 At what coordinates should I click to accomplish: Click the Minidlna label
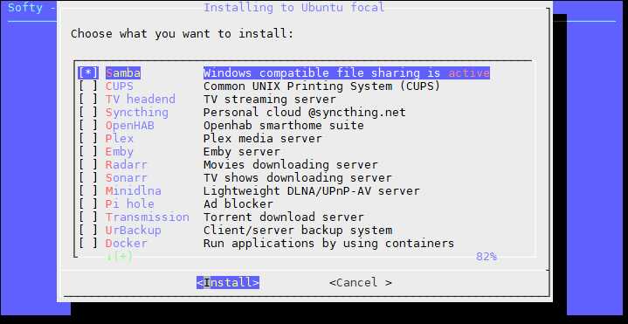pos(134,191)
